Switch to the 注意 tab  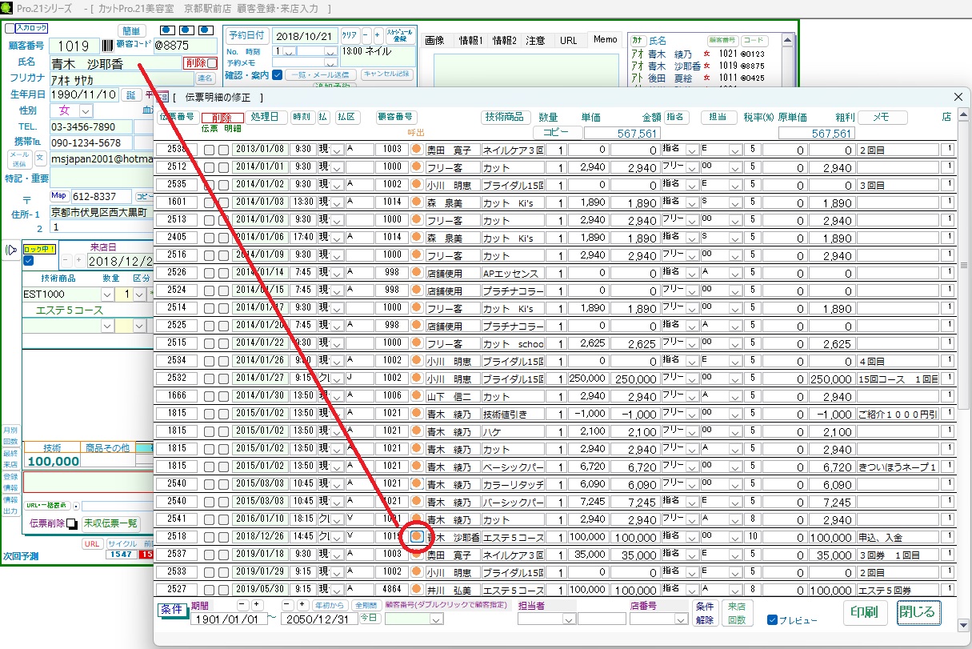[536, 40]
